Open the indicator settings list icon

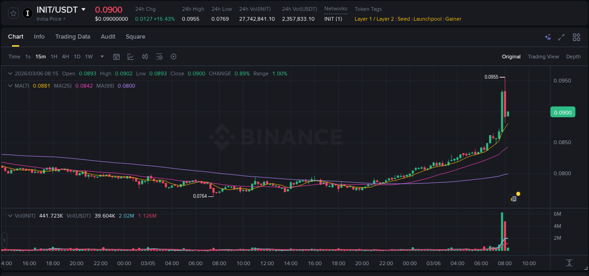coord(159,57)
